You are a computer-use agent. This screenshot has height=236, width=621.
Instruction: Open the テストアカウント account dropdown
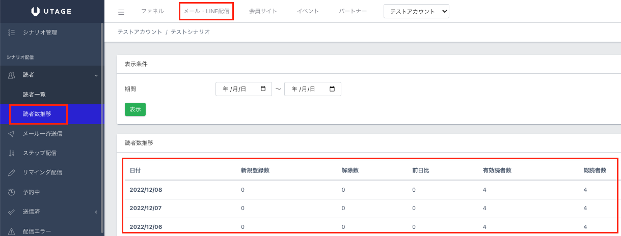416,11
